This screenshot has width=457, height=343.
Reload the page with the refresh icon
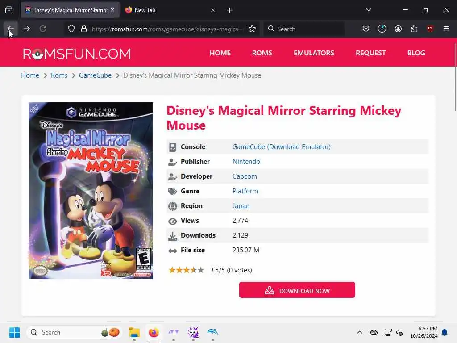43,29
